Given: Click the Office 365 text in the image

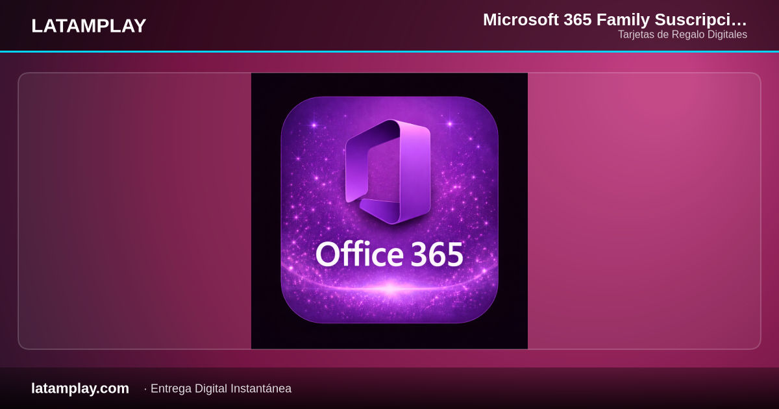Looking at the screenshot, I should [x=389, y=254].
